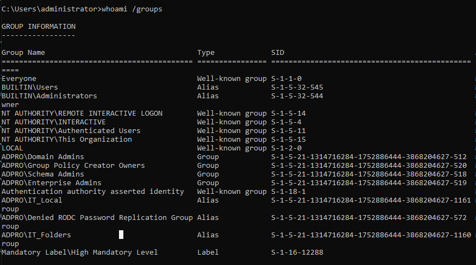The image size is (476, 265).
Task: Click the GROUP INFORMATION heading
Action: tap(39, 27)
